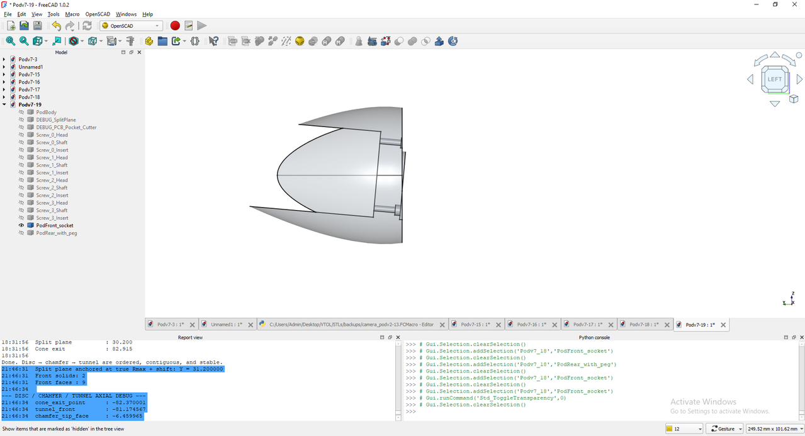Fit all content in view
The height and width of the screenshot is (436, 805).
tap(11, 41)
